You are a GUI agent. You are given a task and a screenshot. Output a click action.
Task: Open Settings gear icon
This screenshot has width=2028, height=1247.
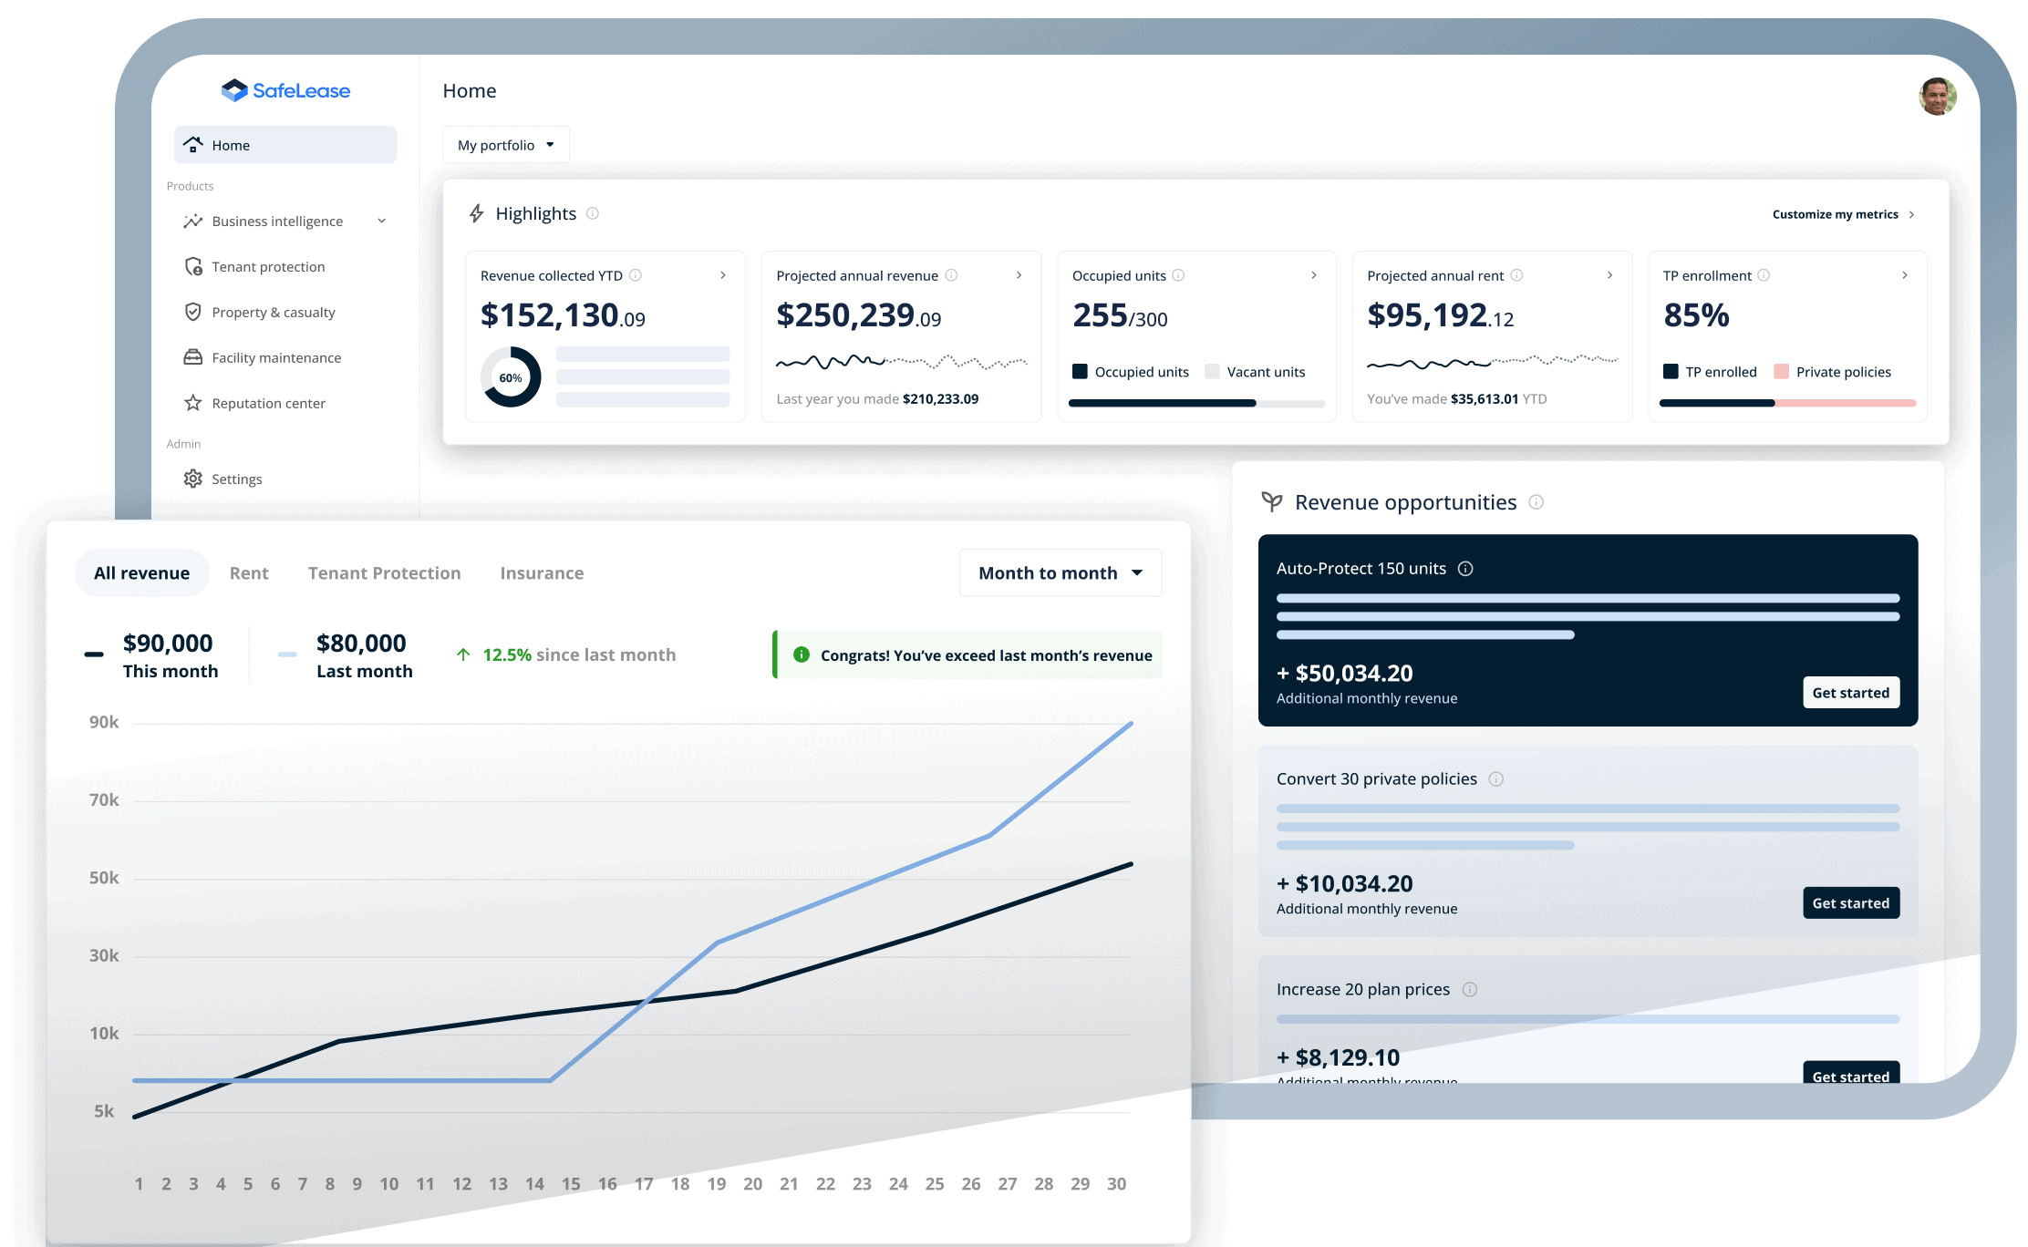pyautogui.click(x=193, y=479)
